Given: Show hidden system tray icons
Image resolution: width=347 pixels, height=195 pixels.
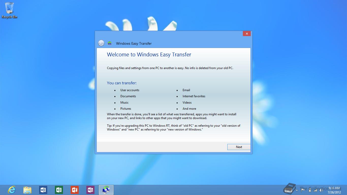Looking at the screenshot, I should [x=297, y=190].
